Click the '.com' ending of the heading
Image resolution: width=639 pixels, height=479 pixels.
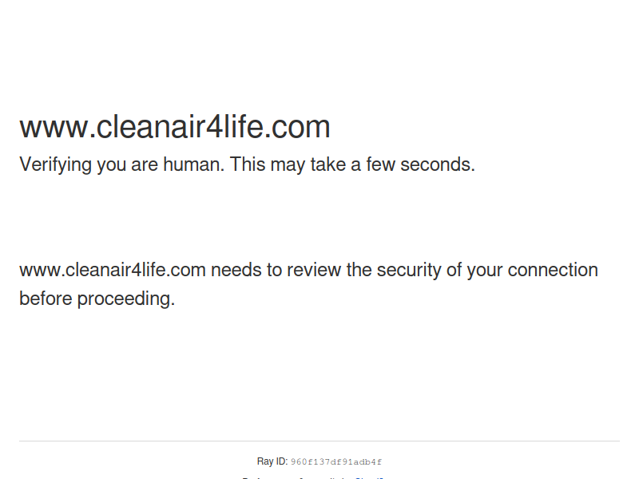pyautogui.click(x=296, y=127)
